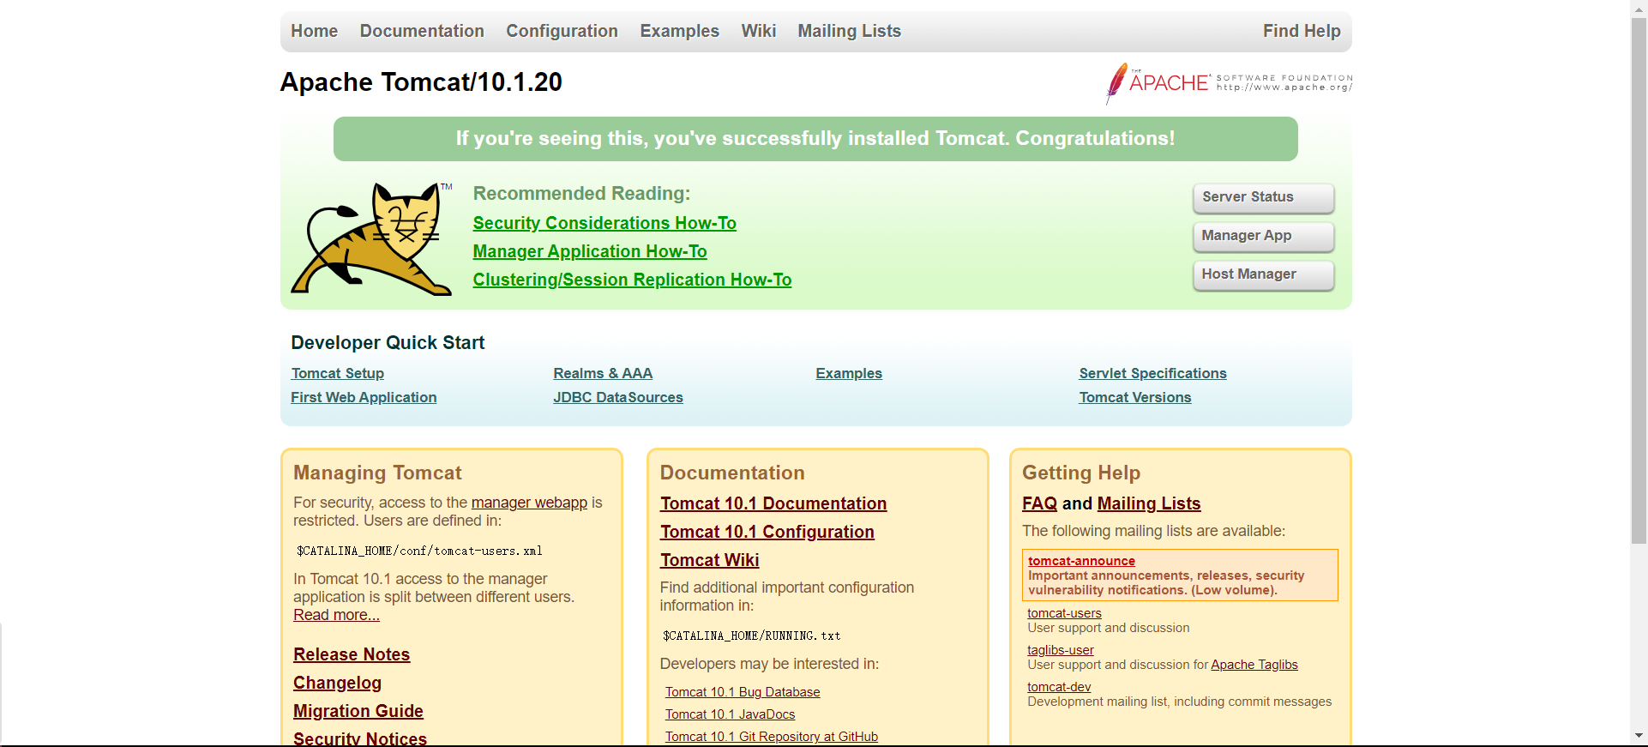1648x747 pixels.
Task: Open the Examples item in top navigation
Action: (x=679, y=31)
